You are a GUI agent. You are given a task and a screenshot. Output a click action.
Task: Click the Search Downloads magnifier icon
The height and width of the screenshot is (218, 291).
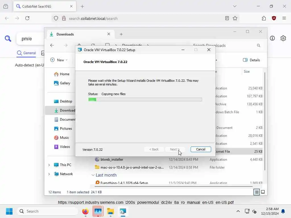pos(258,45)
